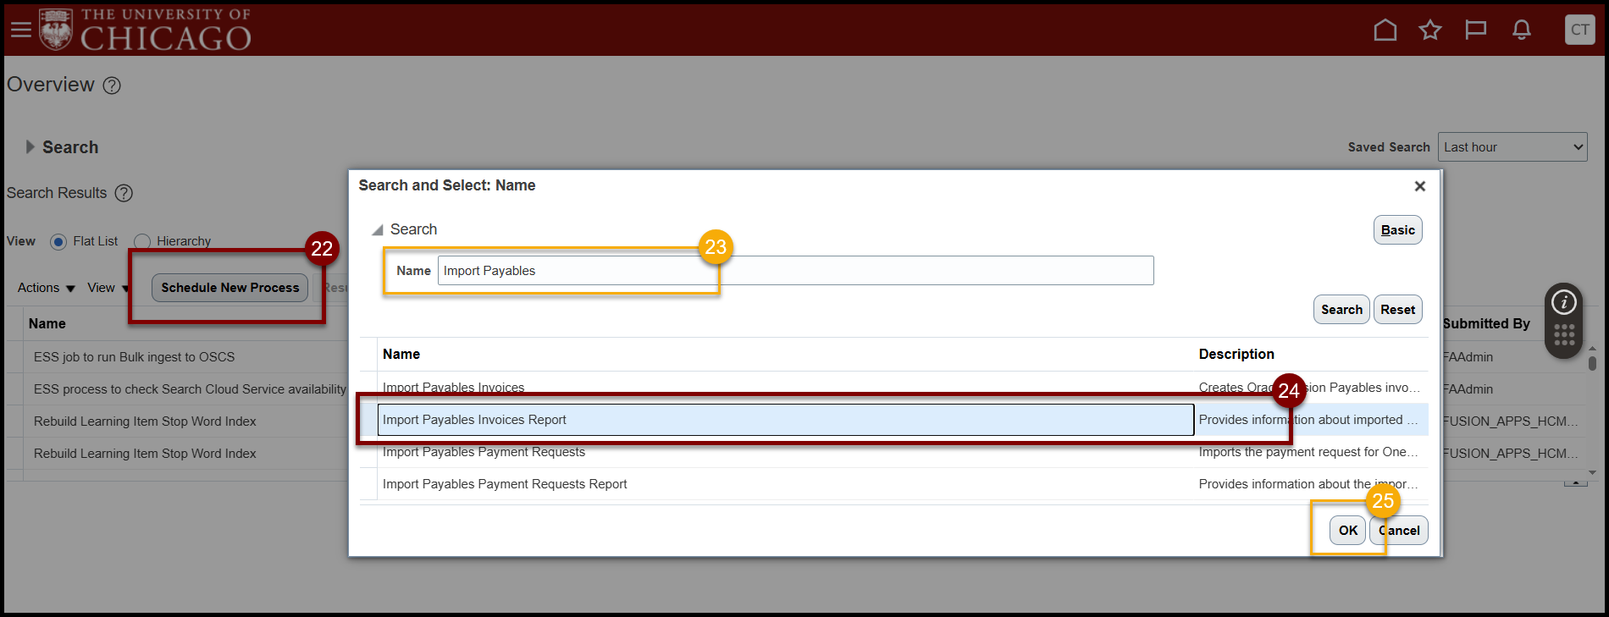Viewport: 1609px width, 617px height.
Task: Expand the Search section on Overview
Action: pos(30,147)
